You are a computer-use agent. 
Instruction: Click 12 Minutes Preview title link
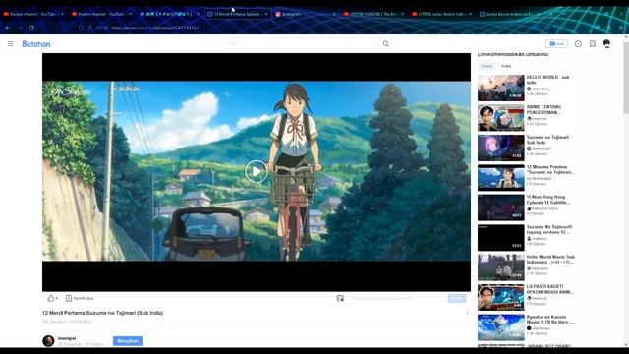pyautogui.click(x=550, y=169)
